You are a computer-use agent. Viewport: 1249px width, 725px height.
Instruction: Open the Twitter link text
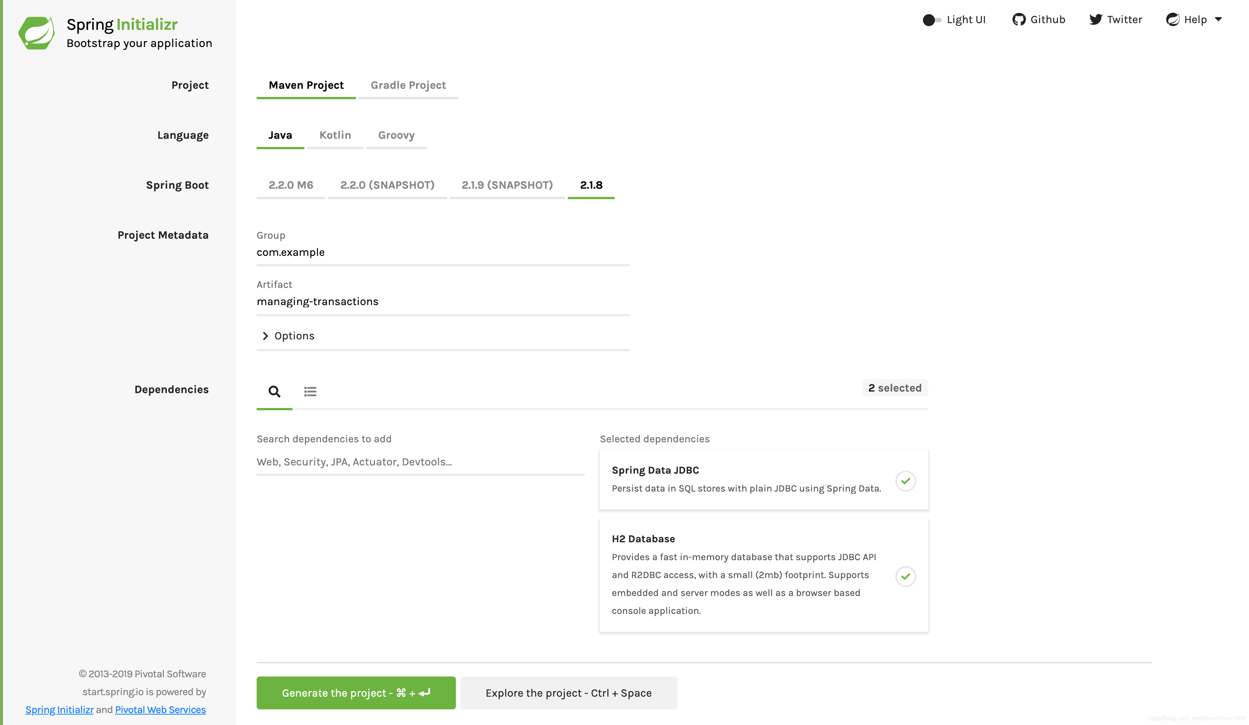(1124, 19)
